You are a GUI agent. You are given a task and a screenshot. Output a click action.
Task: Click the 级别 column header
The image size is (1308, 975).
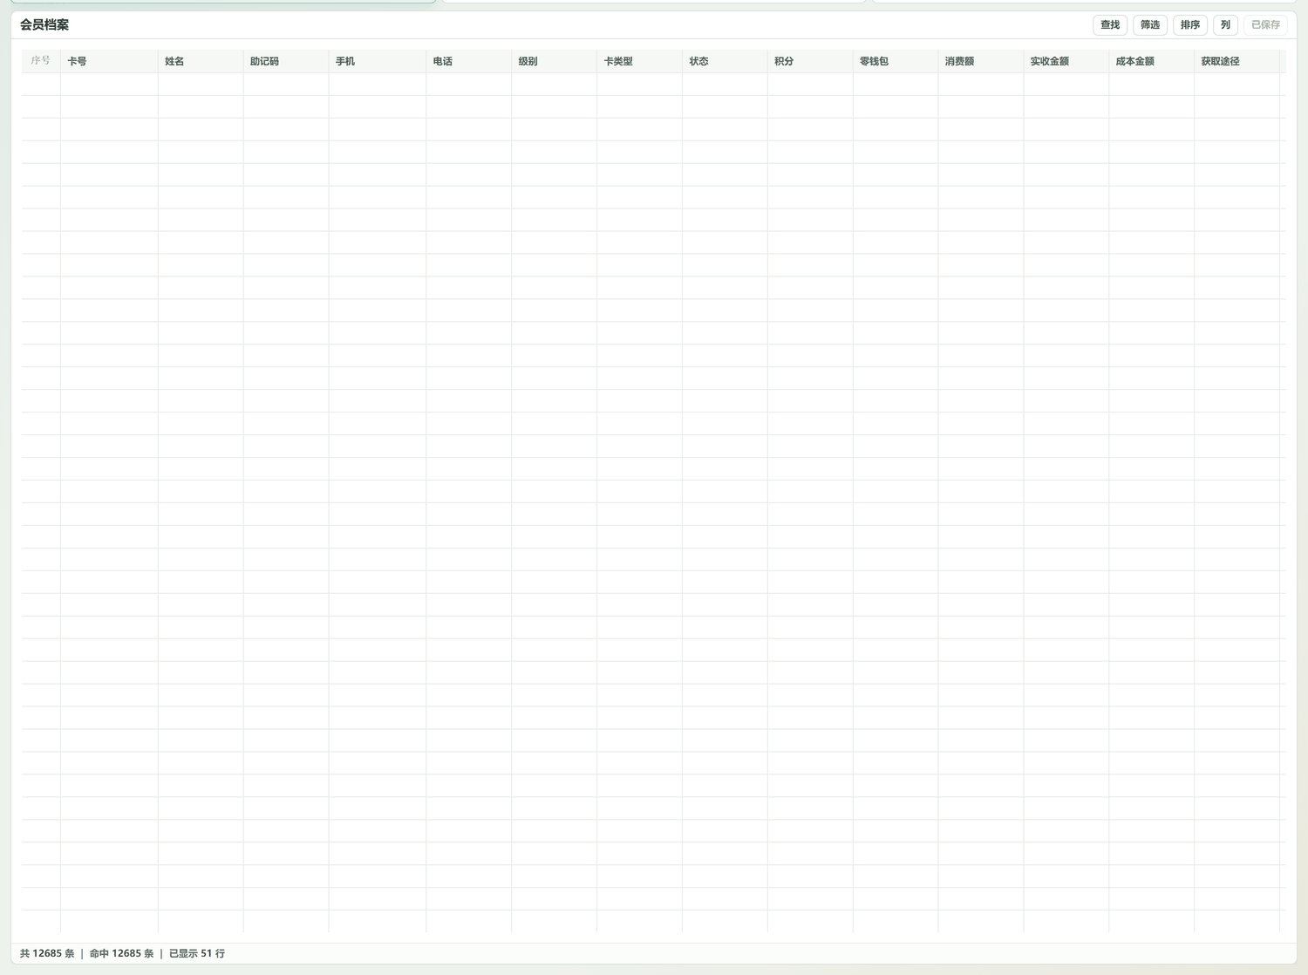point(555,61)
